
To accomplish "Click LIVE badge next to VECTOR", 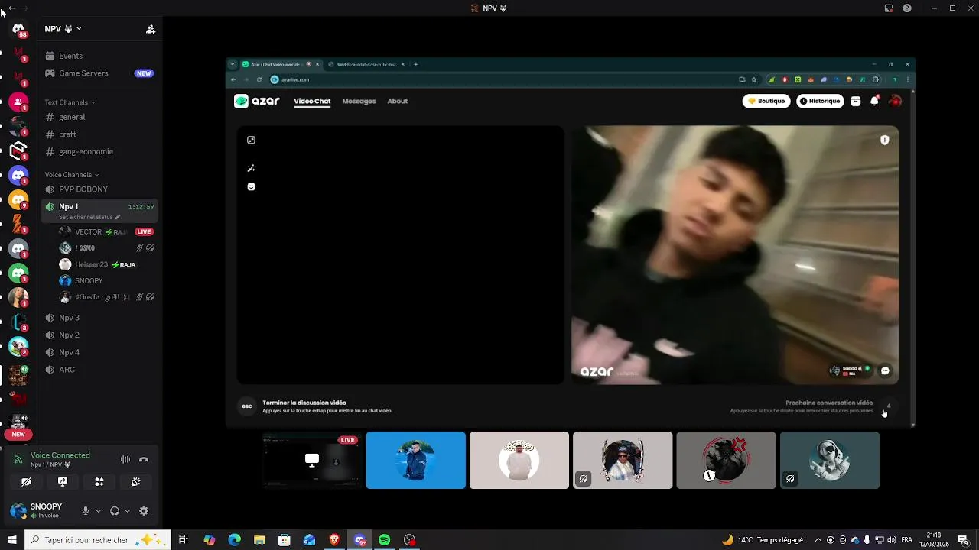I will click(144, 231).
